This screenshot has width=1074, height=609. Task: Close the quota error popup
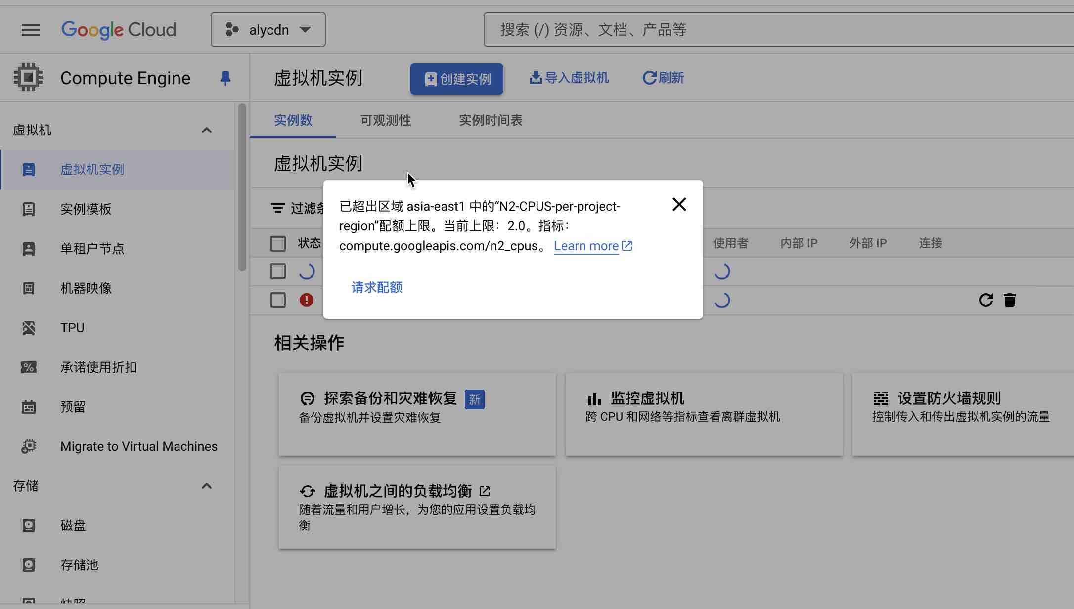coord(679,204)
